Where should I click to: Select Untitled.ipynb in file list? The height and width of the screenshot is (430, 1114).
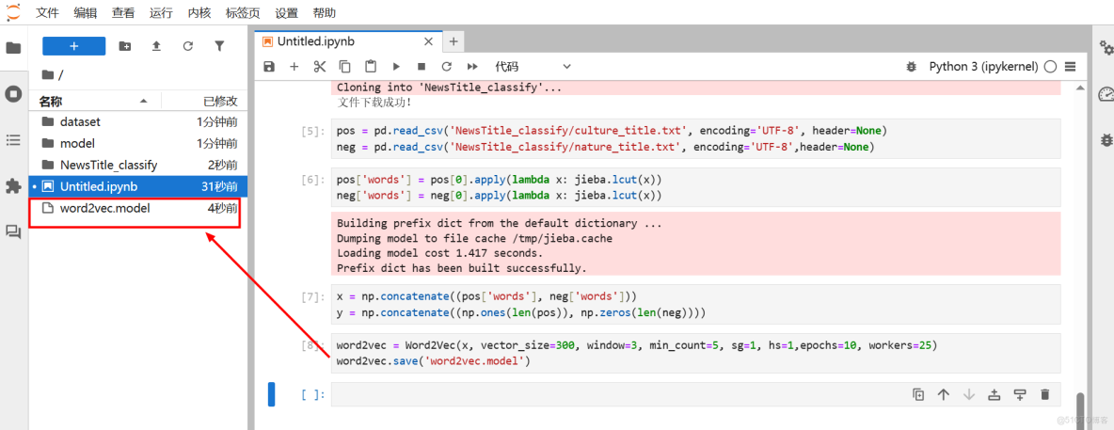coord(137,186)
